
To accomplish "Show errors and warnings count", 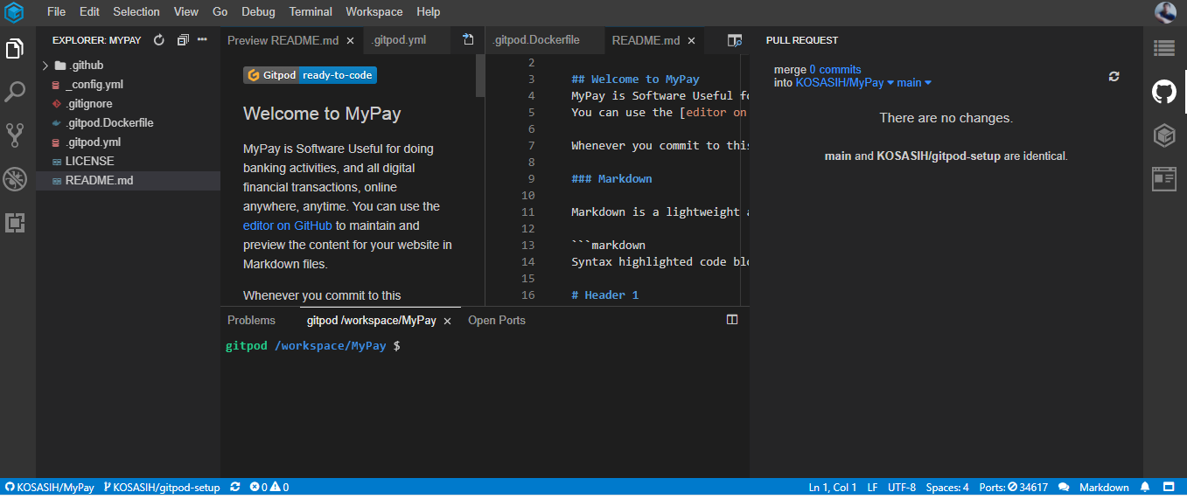I will click(269, 487).
